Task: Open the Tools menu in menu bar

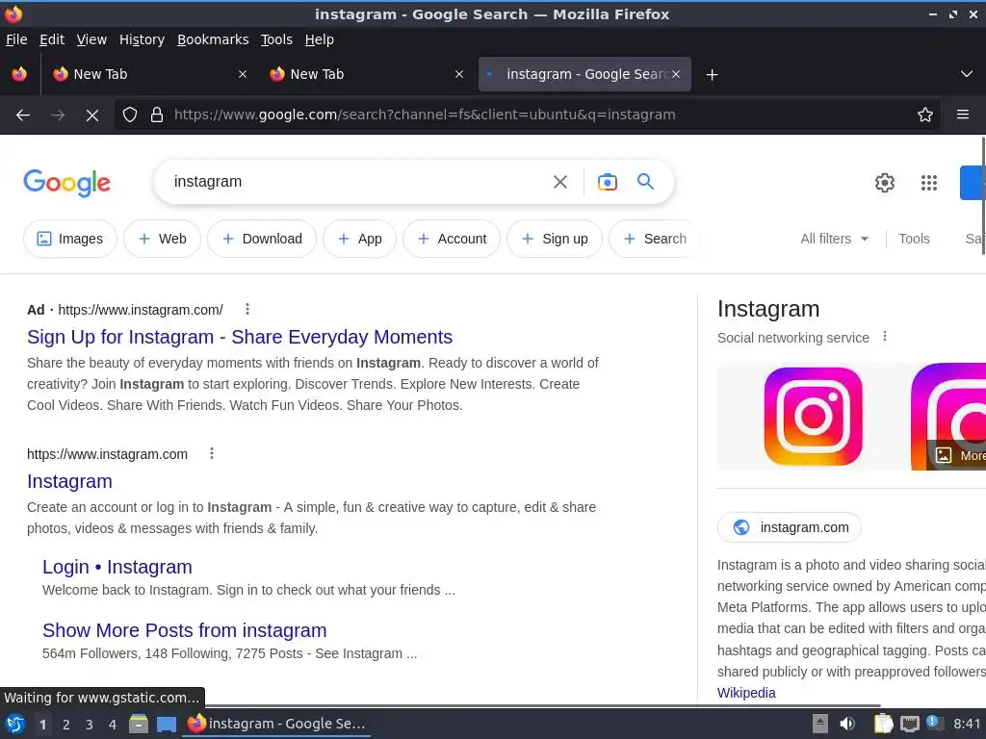Action: coord(276,39)
